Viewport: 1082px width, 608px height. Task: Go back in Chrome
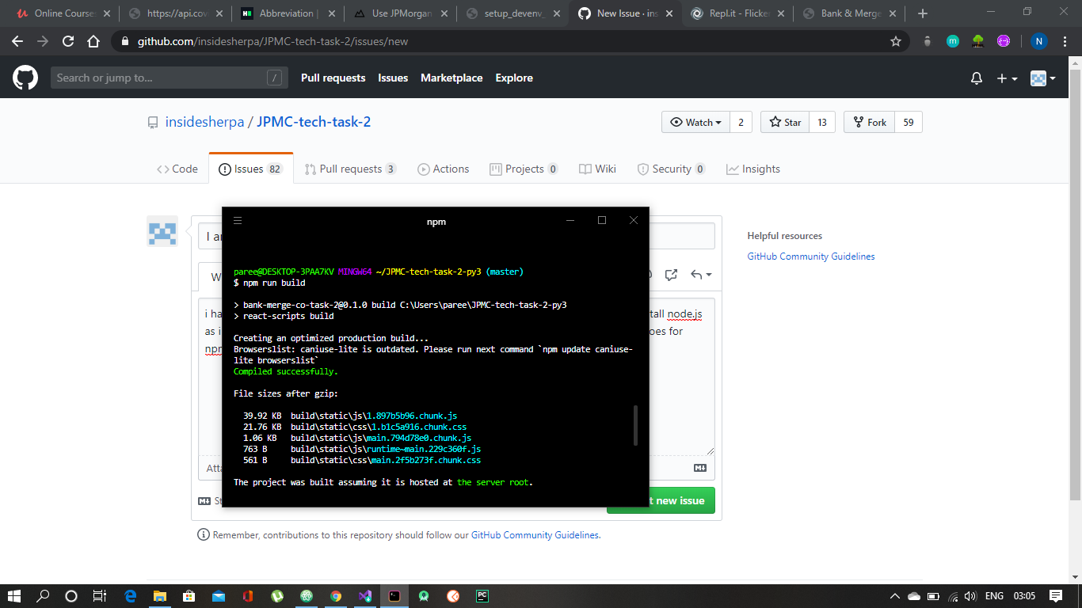17,41
